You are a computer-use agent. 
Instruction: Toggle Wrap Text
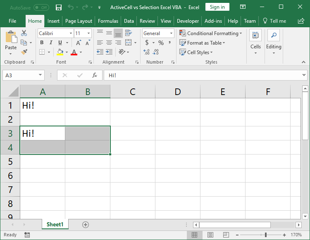click(x=129, y=33)
